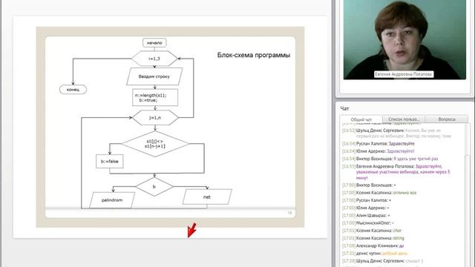
Task: Click Шульц Денис Сергеевич's 17:28 message
Action: click(383, 260)
